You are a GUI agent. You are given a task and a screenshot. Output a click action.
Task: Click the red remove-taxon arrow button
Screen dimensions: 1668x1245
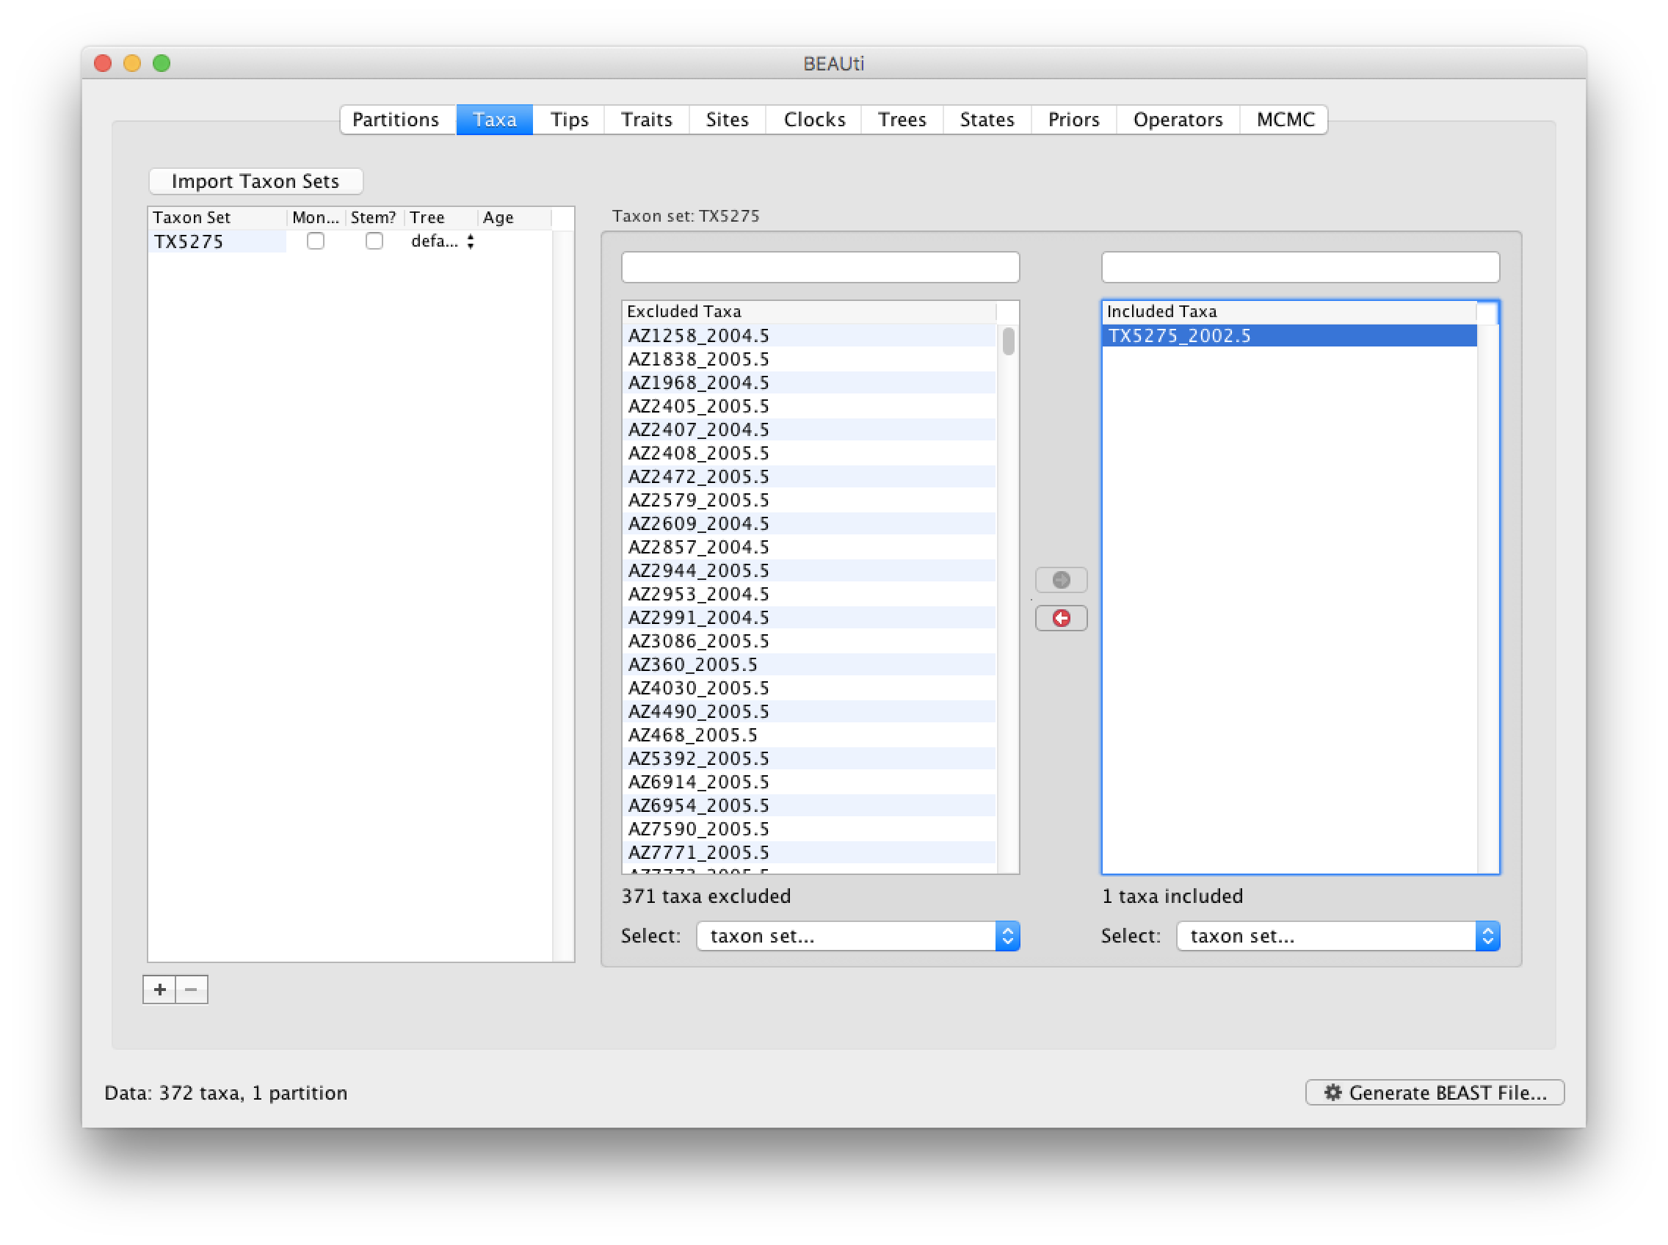tap(1061, 618)
